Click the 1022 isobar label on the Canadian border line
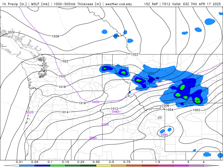 (135, 54)
